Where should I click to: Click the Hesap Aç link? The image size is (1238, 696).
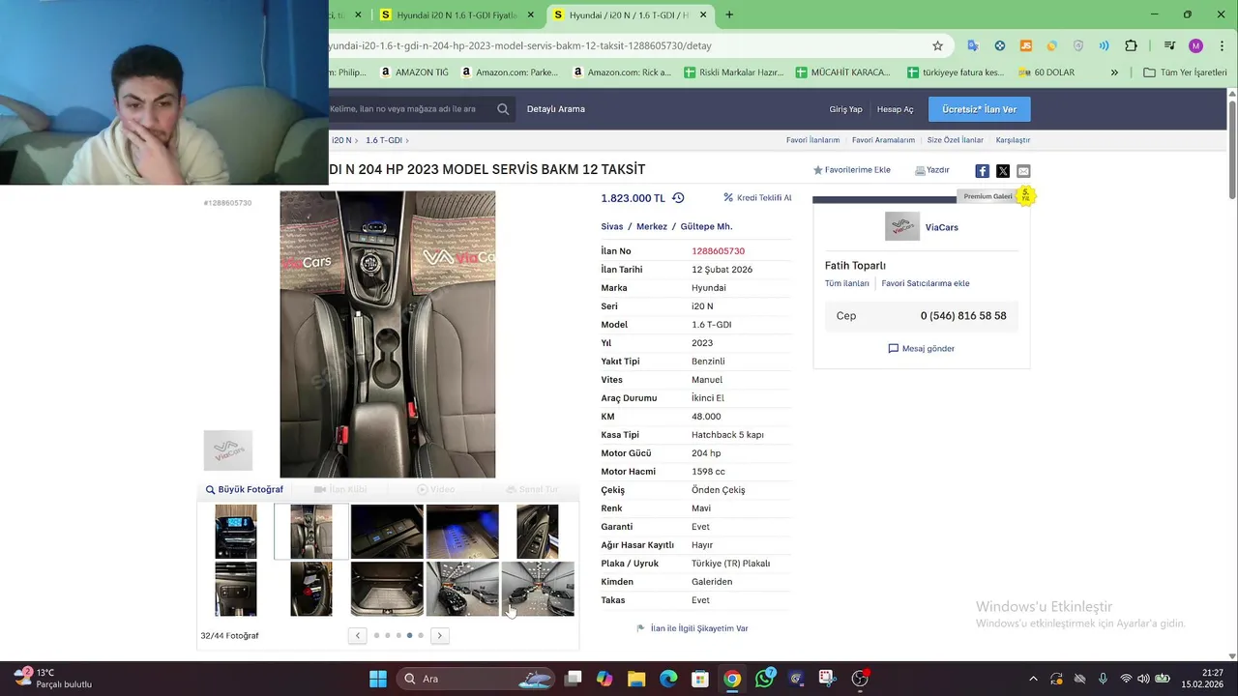click(x=895, y=109)
